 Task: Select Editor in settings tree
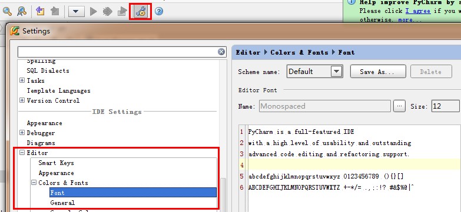pyautogui.click(x=37, y=153)
